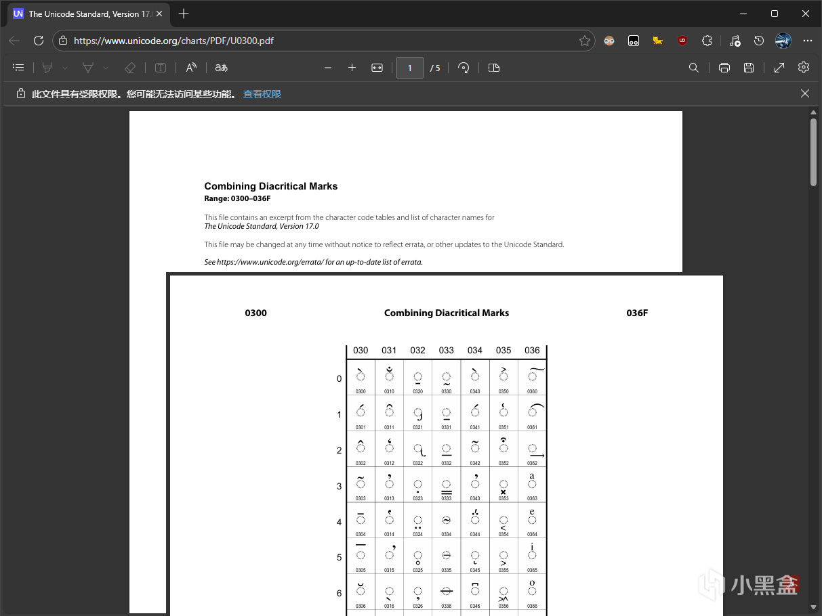Click the chart cell labeled 0300

tap(361, 378)
